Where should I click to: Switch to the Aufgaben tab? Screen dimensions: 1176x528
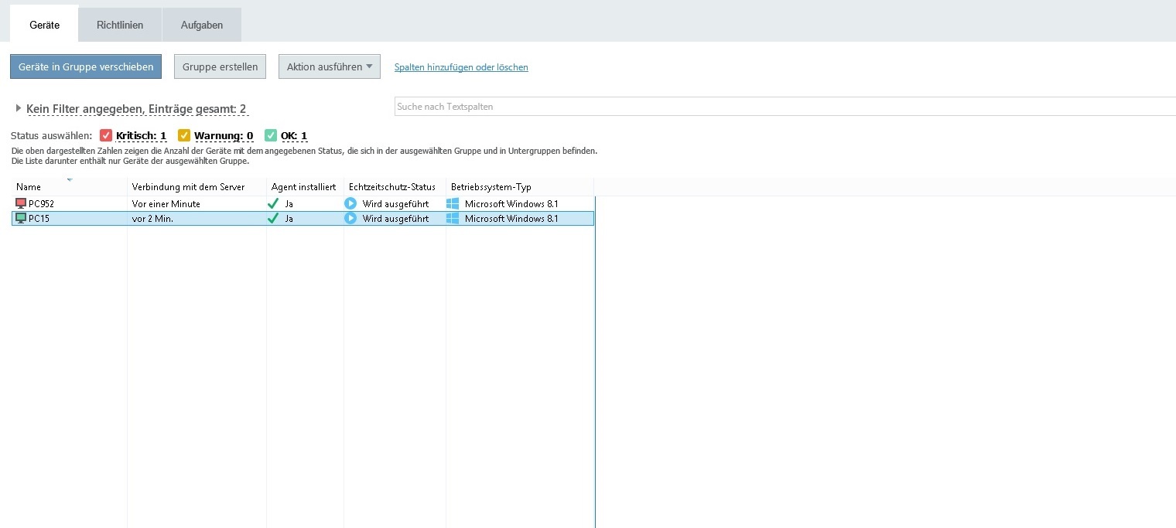point(202,25)
